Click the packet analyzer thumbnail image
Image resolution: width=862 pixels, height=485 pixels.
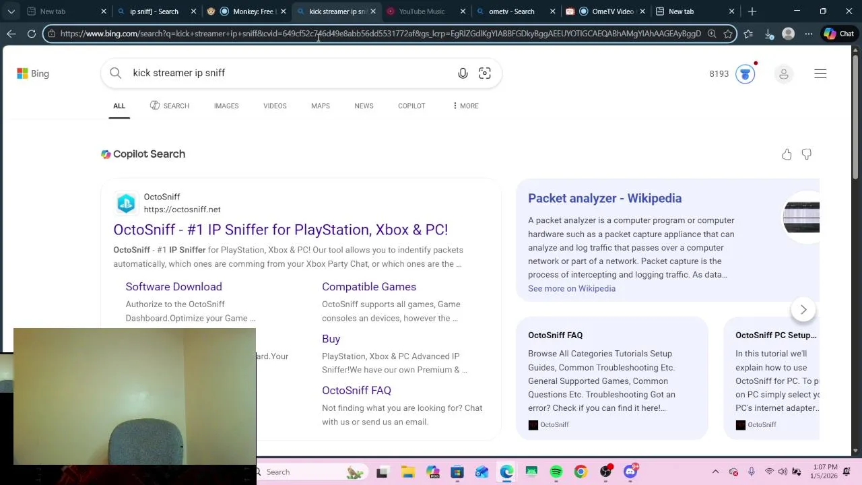coord(801,217)
